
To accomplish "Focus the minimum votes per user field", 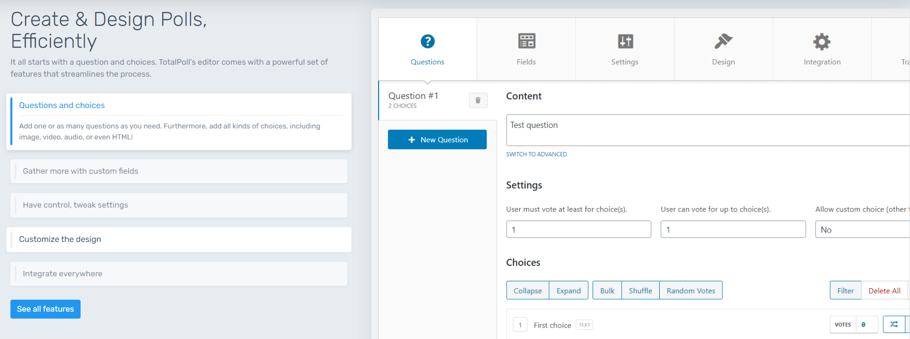I will (x=579, y=229).
